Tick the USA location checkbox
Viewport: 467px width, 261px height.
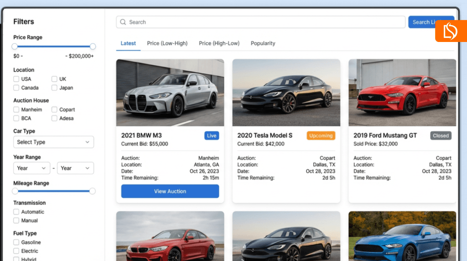point(16,79)
